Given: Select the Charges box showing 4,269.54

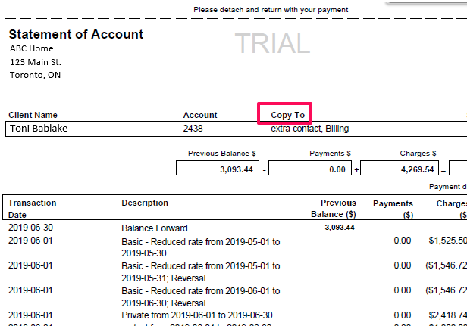Looking at the screenshot, I should 403,169.
